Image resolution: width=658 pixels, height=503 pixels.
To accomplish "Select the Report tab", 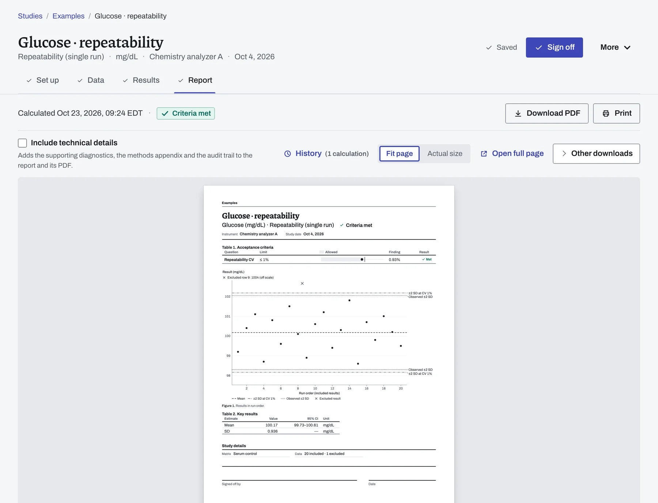I will [195, 80].
